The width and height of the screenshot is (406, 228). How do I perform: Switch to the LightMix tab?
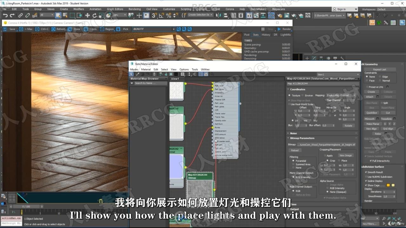285,35
